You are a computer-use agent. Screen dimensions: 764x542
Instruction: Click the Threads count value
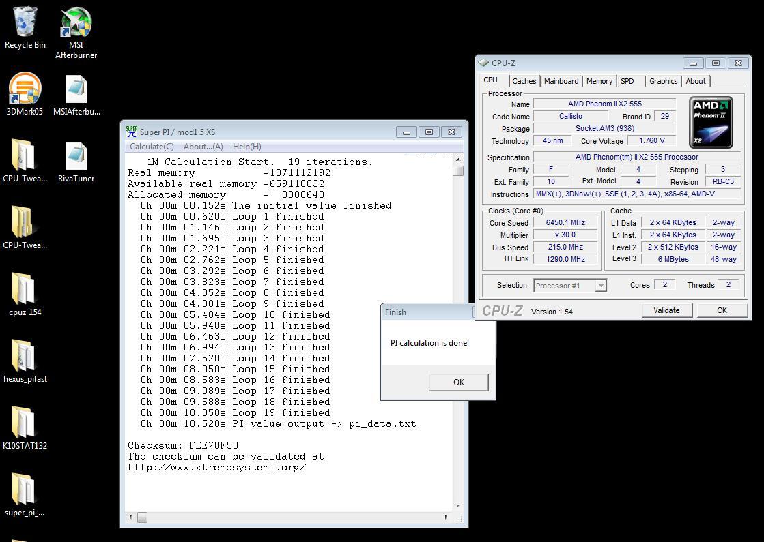click(728, 284)
